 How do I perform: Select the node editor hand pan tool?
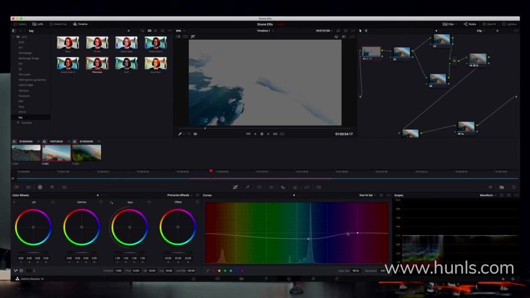tap(366, 31)
